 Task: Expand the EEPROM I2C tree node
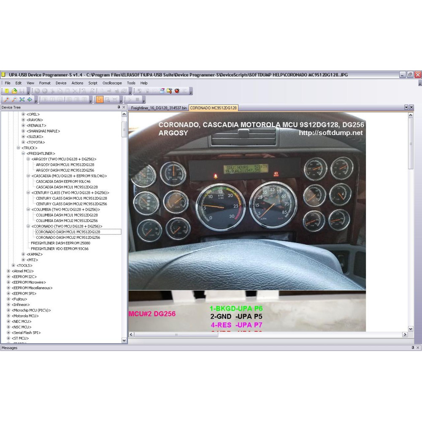[8, 277]
